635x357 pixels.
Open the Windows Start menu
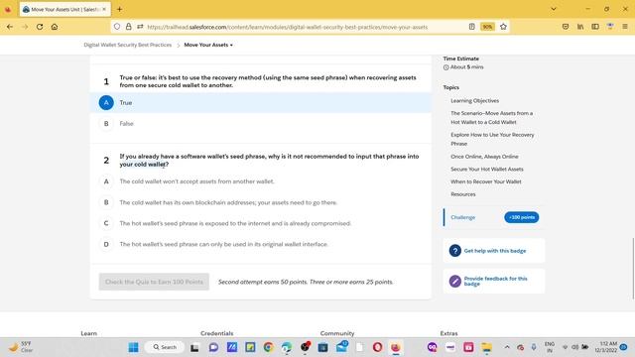click(x=133, y=347)
